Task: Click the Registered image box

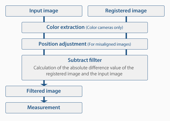Action: pos(126,11)
